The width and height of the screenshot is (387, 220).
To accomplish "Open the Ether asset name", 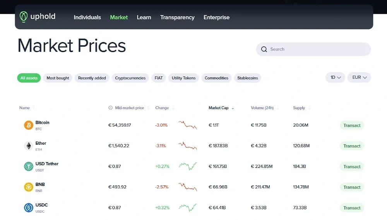I will coord(41,143).
